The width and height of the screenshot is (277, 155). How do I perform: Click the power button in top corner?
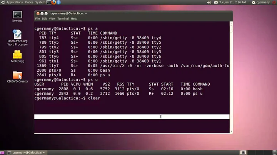point(274,2)
